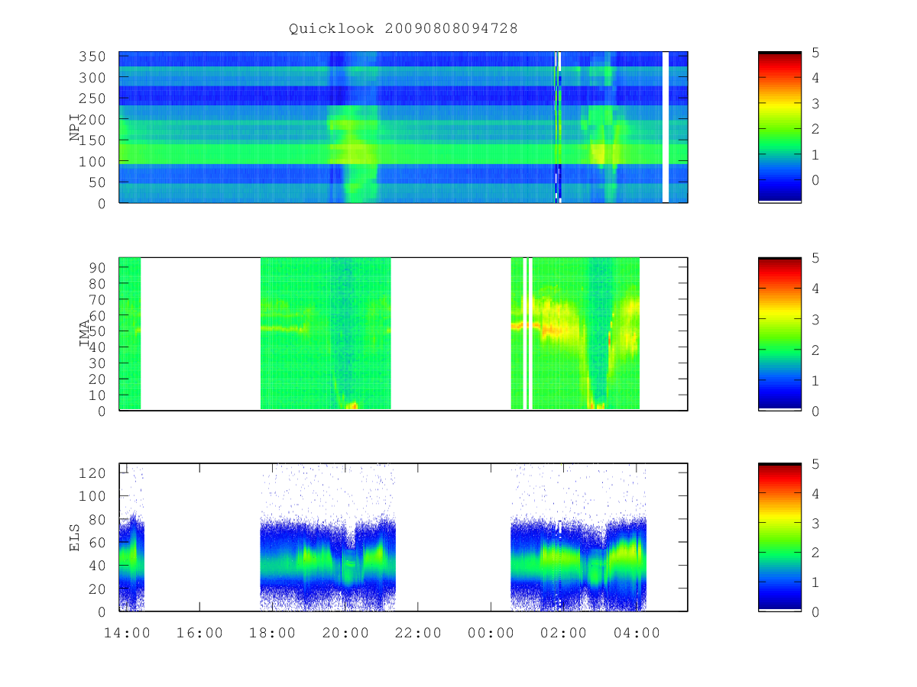This screenshot has width=917, height=687.
Task: Select the 150 tick on NPI axis
Action: pyautogui.click(x=95, y=140)
